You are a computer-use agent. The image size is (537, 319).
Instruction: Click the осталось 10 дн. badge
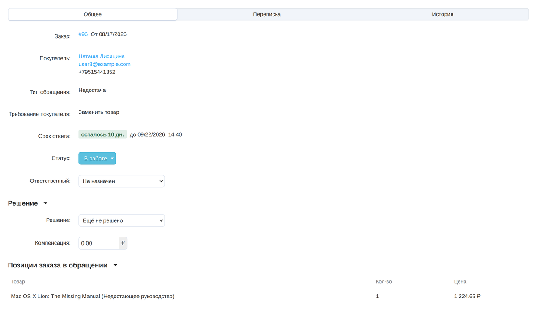click(102, 134)
